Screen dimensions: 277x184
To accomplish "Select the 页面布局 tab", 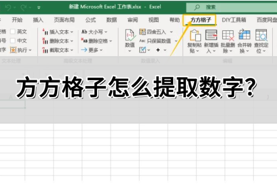I will [64, 20].
